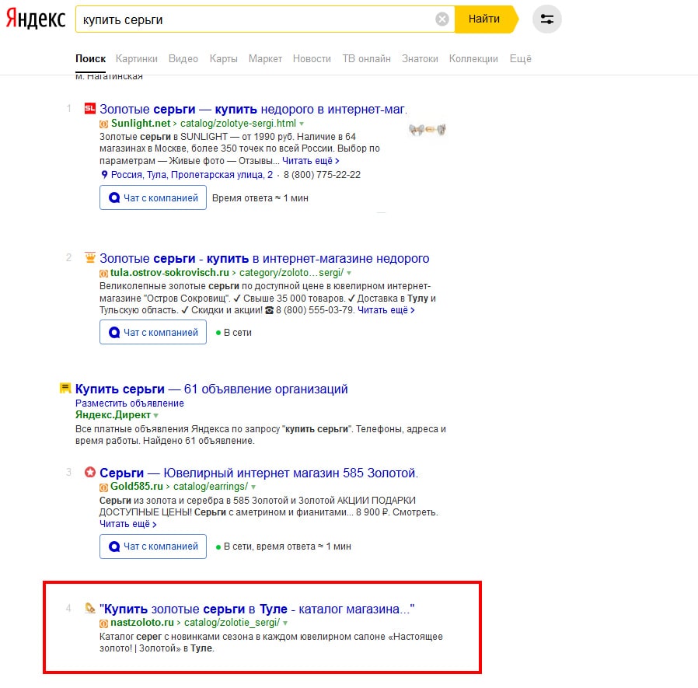Expand nastzoloto.ru URL dropdown arrow
The image size is (698, 688).
coord(285,623)
